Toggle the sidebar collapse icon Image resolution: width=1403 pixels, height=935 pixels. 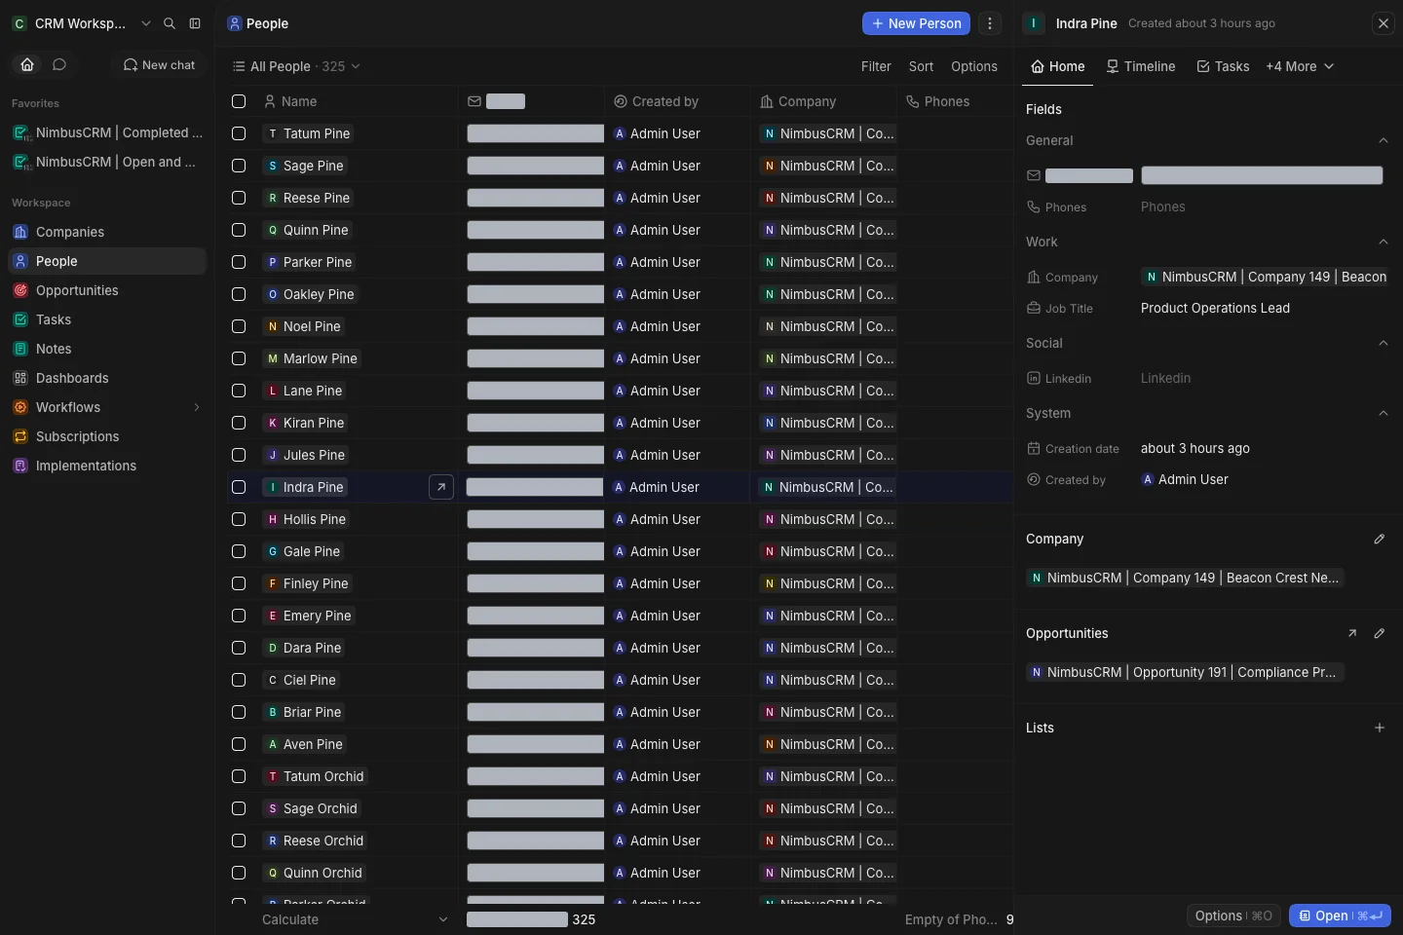195,23
